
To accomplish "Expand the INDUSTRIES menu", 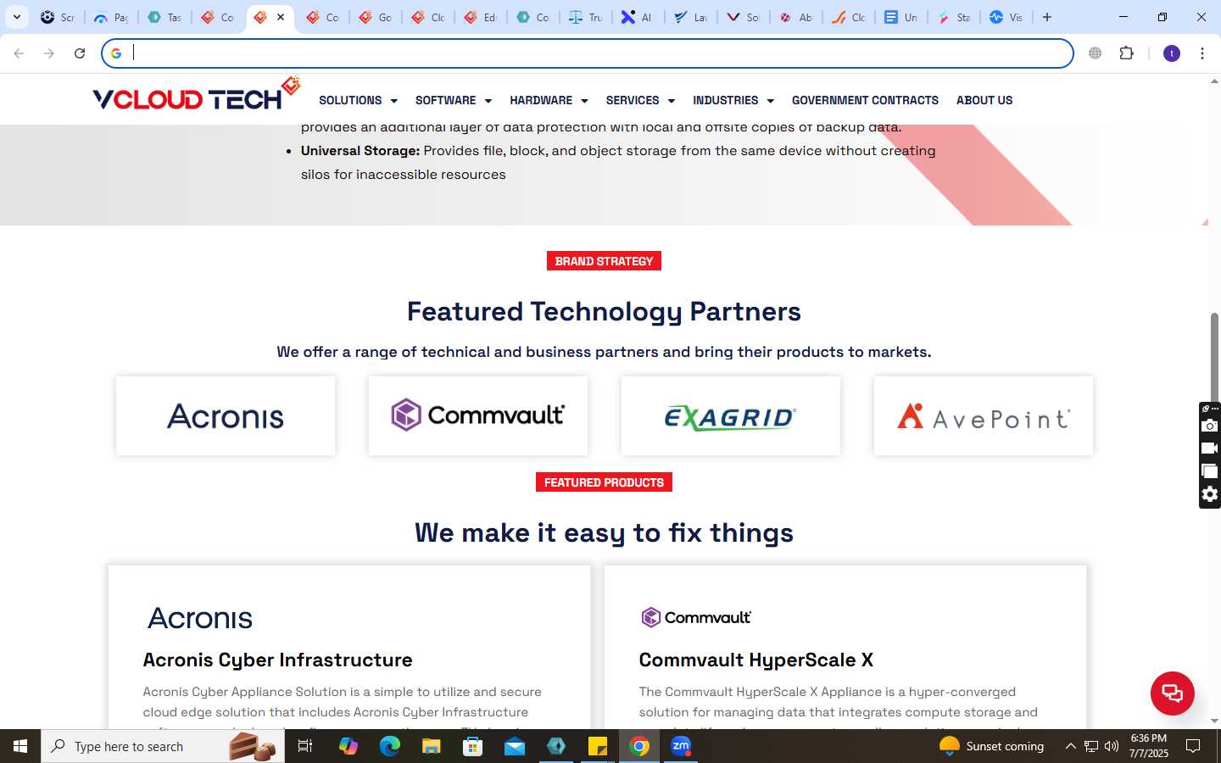I will (x=733, y=100).
